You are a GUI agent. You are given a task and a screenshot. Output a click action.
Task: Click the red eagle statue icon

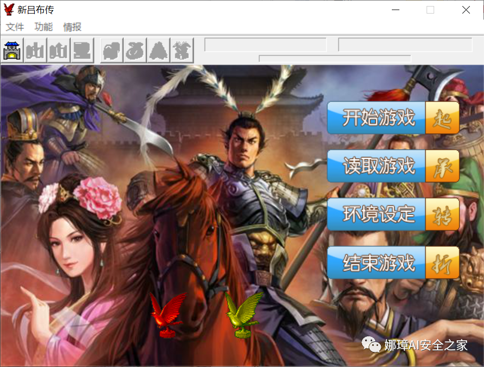pyautogui.click(x=168, y=315)
